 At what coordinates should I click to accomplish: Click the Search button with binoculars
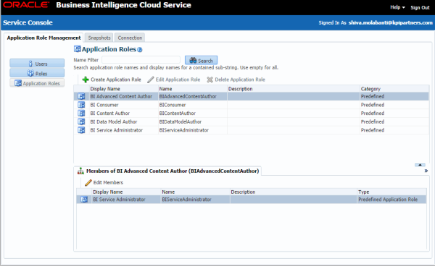[201, 60]
